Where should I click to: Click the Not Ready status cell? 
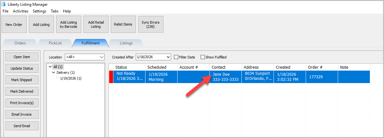[x=129, y=77]
